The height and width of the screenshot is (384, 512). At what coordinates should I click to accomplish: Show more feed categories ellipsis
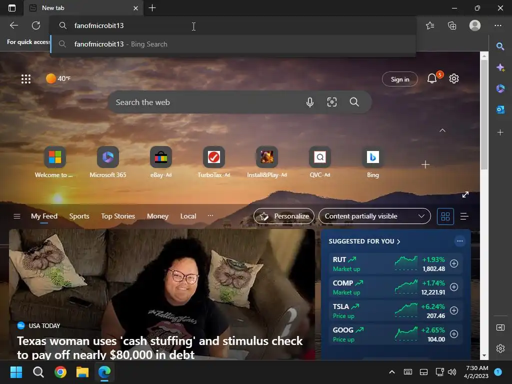[210, 215]
